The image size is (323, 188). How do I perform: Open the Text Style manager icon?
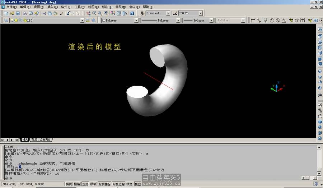pyautogui.click(x=142, y=13)
